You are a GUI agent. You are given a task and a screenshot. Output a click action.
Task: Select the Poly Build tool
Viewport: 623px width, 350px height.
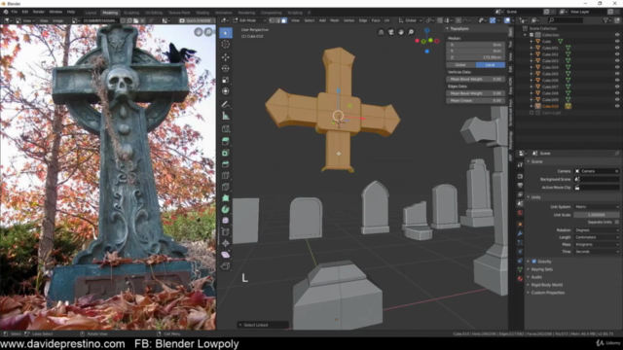point(225,197)
